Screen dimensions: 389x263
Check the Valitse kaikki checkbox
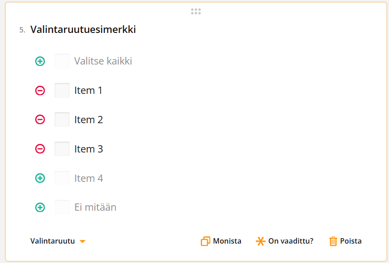[x=62, y=61]
